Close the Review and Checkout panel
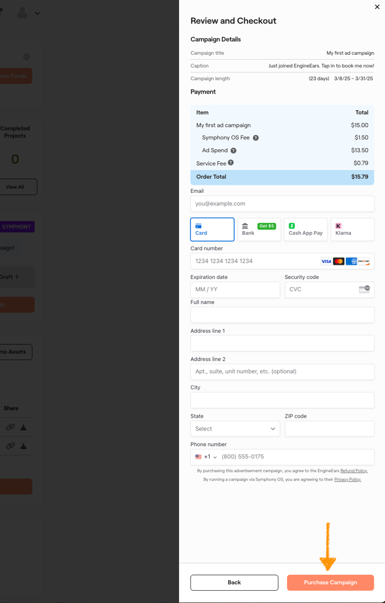The height and width of the screenshot is (603, 385). click(x=377, y=7)
